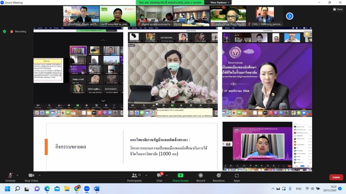Click the 'กิจกรรมขยายผล' slide heading
The width and height of the screenshot is (346, 194).
71,147
